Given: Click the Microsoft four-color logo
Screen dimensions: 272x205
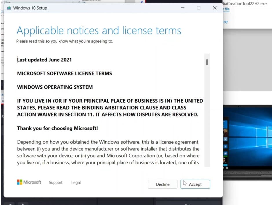Looking at the screenshot, I should 20,182.
